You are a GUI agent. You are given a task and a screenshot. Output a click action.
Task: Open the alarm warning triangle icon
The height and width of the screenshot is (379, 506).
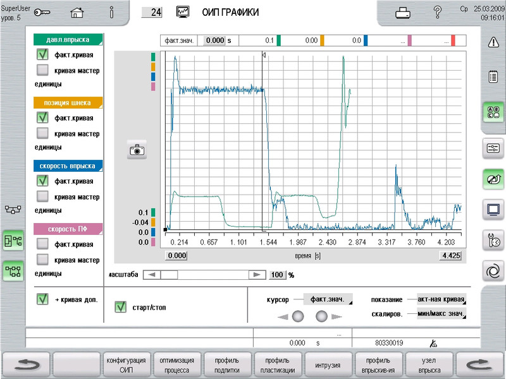pyautogui.click(x=493, y=42)
